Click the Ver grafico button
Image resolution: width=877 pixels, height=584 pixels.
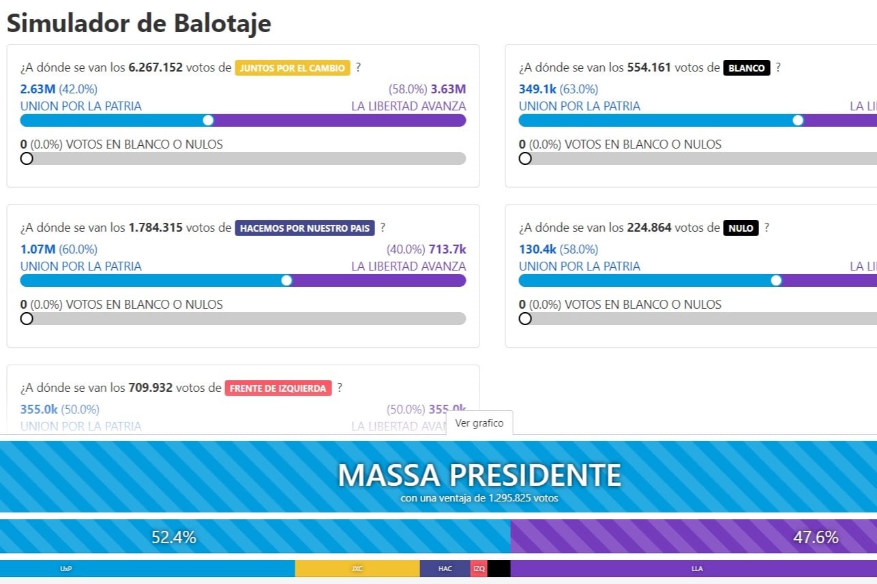(479, 422)
